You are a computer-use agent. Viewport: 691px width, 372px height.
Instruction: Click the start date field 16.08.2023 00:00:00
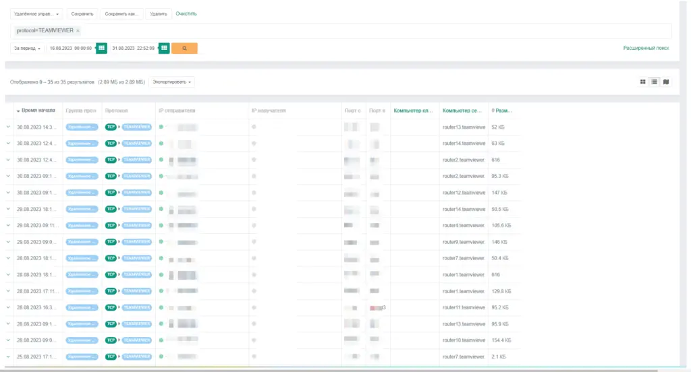pyautogui.click(x=71, y=49)
